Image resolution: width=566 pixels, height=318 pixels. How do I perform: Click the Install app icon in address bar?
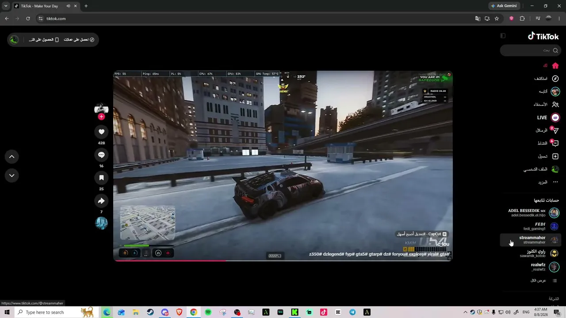[487, 19]
